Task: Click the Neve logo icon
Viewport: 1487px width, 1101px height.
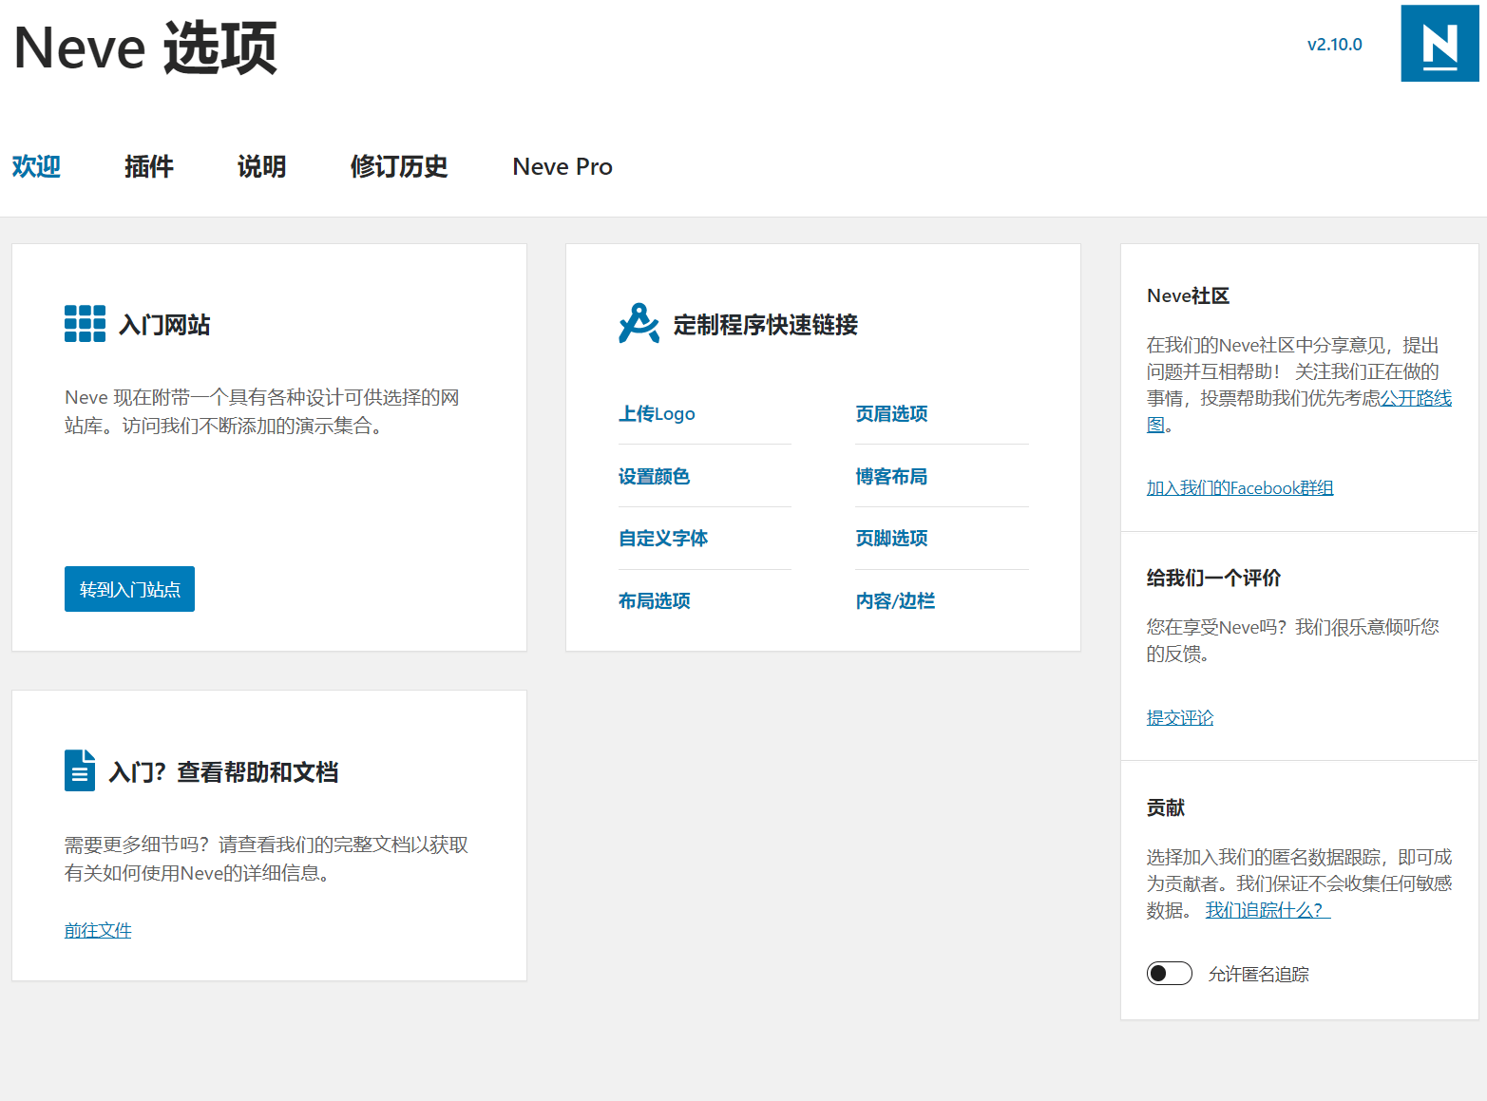Action: (x=1439, y=44)
